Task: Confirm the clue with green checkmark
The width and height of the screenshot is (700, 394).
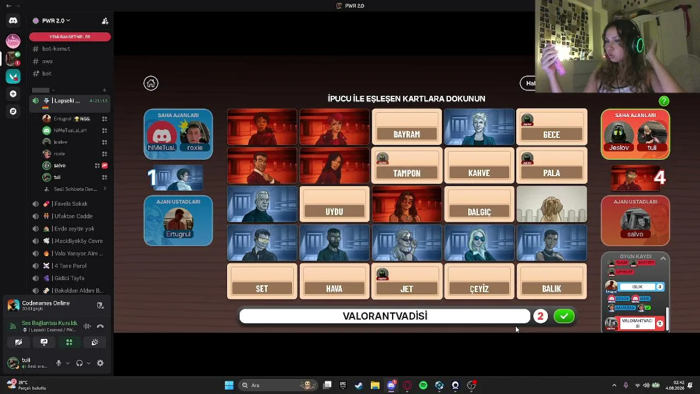Action: point(564,316)
